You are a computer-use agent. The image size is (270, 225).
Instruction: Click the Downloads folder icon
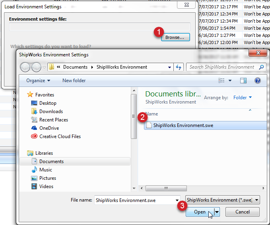coord(34,111)
